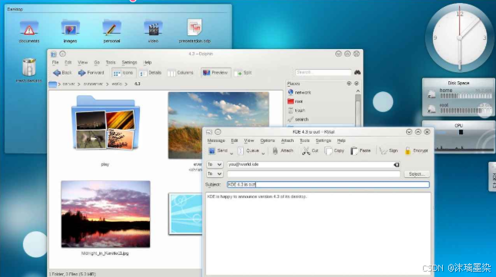Focus the Dolphin Search field
This screenshot has width=496, height=277.
[x=323, y=72]
